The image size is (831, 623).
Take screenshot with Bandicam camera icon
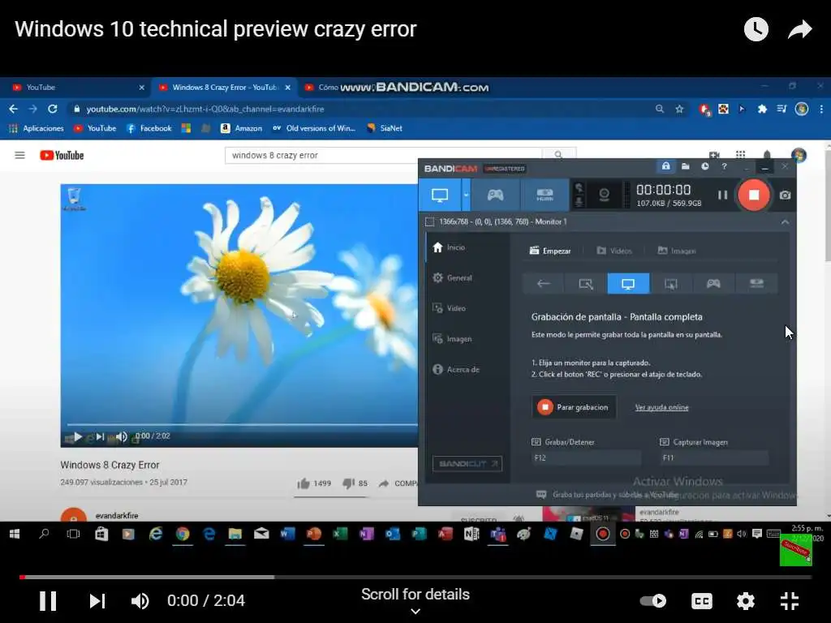coord(785,195)
